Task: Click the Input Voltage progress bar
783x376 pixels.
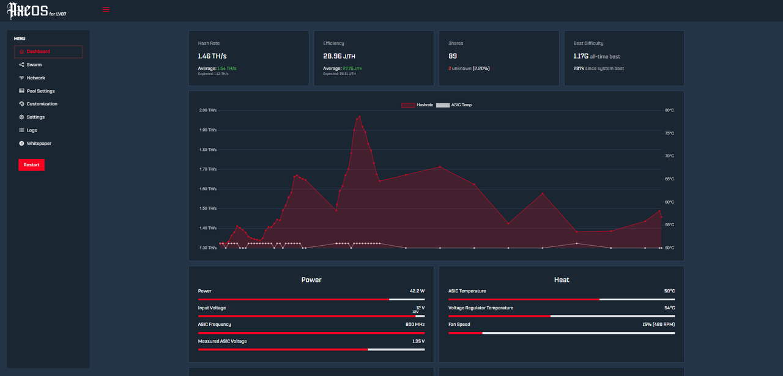Action: [311, 316]
